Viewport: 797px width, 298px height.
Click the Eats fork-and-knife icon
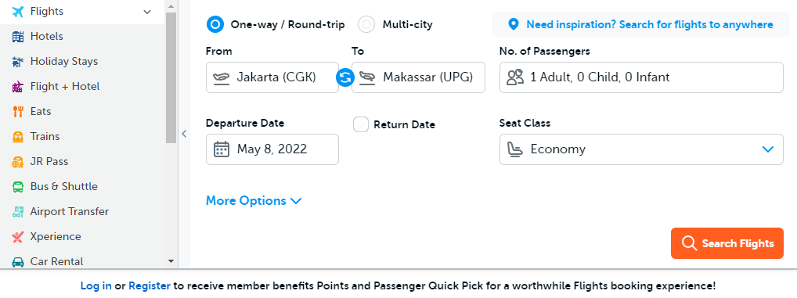(x=18, y=112)
